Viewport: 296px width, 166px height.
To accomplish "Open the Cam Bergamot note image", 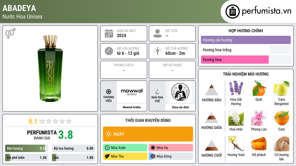I will tap(282, 88).
